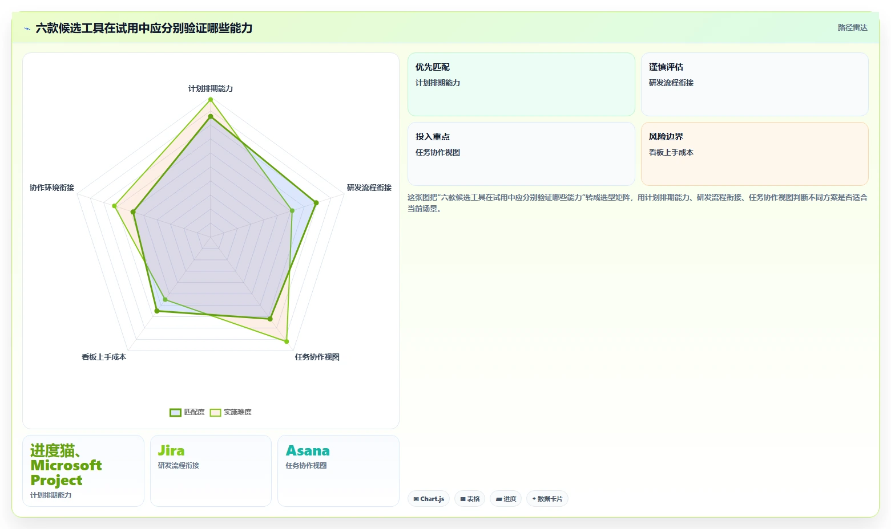This screenshot has width=891, height=529.
Task: Click the 计划排期能力 radar axis label
Action: tap(211, 88)
